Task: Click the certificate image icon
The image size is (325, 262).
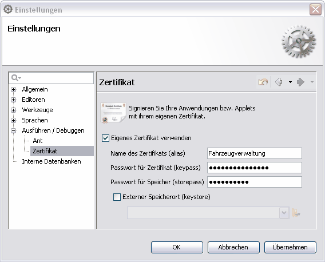Action: (x=113, y=113)
